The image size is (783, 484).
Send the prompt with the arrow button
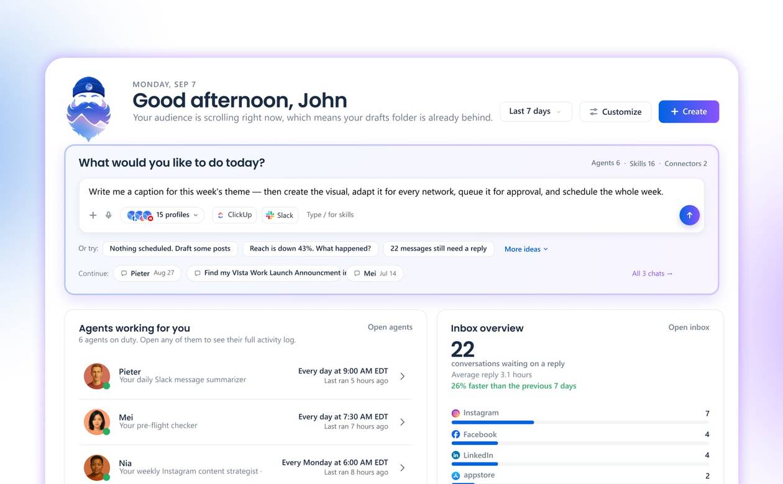pyautogui.click(x=689, y=215)
